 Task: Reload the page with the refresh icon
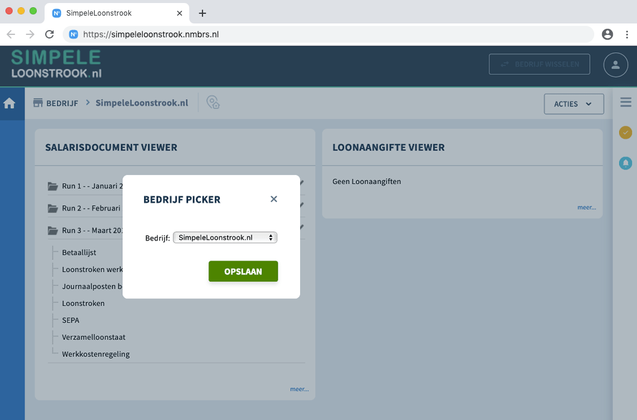49,34
